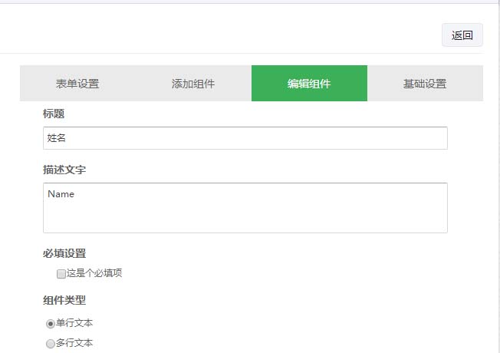Click the 这是个必填项 label text
This screenshot has height=353, width=500.
[x=94, y=273]
